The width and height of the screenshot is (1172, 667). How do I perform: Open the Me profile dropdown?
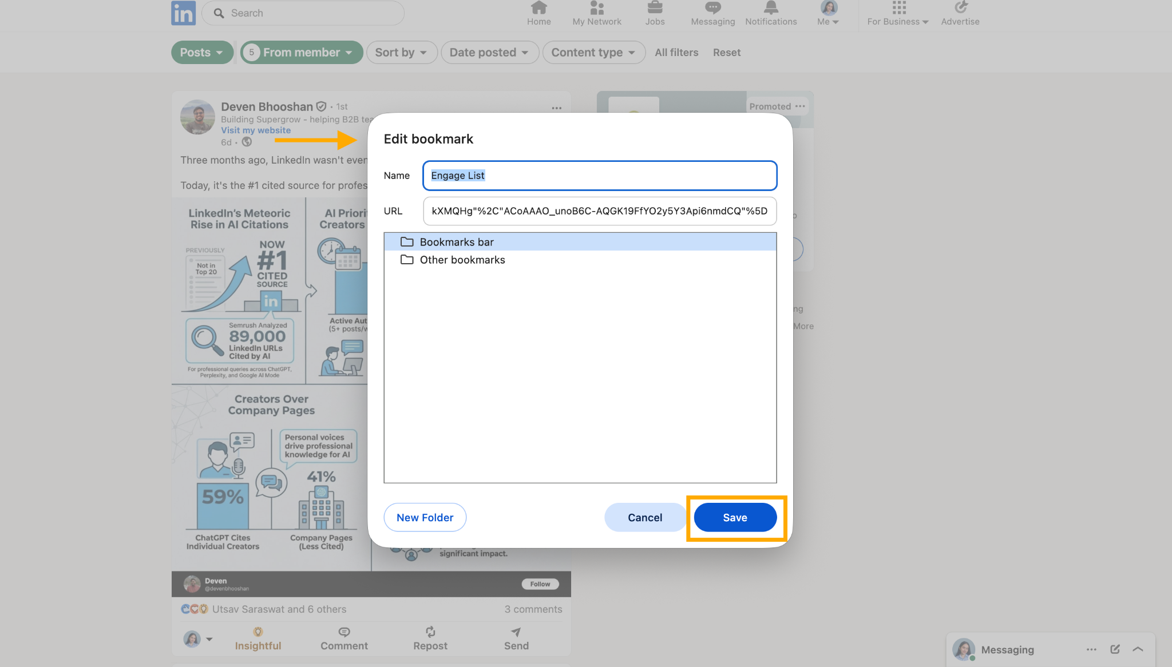point(828,14)
